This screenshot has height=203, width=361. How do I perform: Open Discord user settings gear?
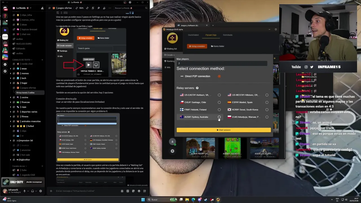pyautogui.click(x=41, y=191)
